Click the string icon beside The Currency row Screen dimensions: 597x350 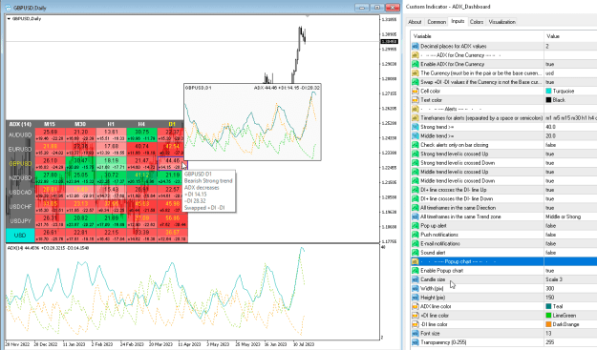click(416, 73)
